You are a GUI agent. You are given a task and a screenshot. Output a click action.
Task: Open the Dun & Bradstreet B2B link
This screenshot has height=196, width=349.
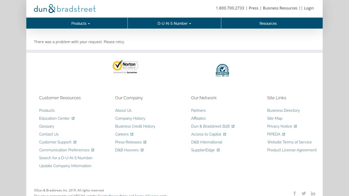[x=210, y=126]
